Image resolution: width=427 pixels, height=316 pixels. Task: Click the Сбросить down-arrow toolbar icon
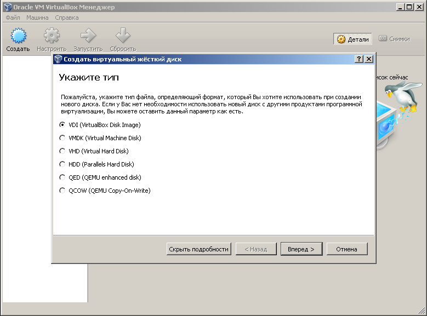click(x=123, y=36)
